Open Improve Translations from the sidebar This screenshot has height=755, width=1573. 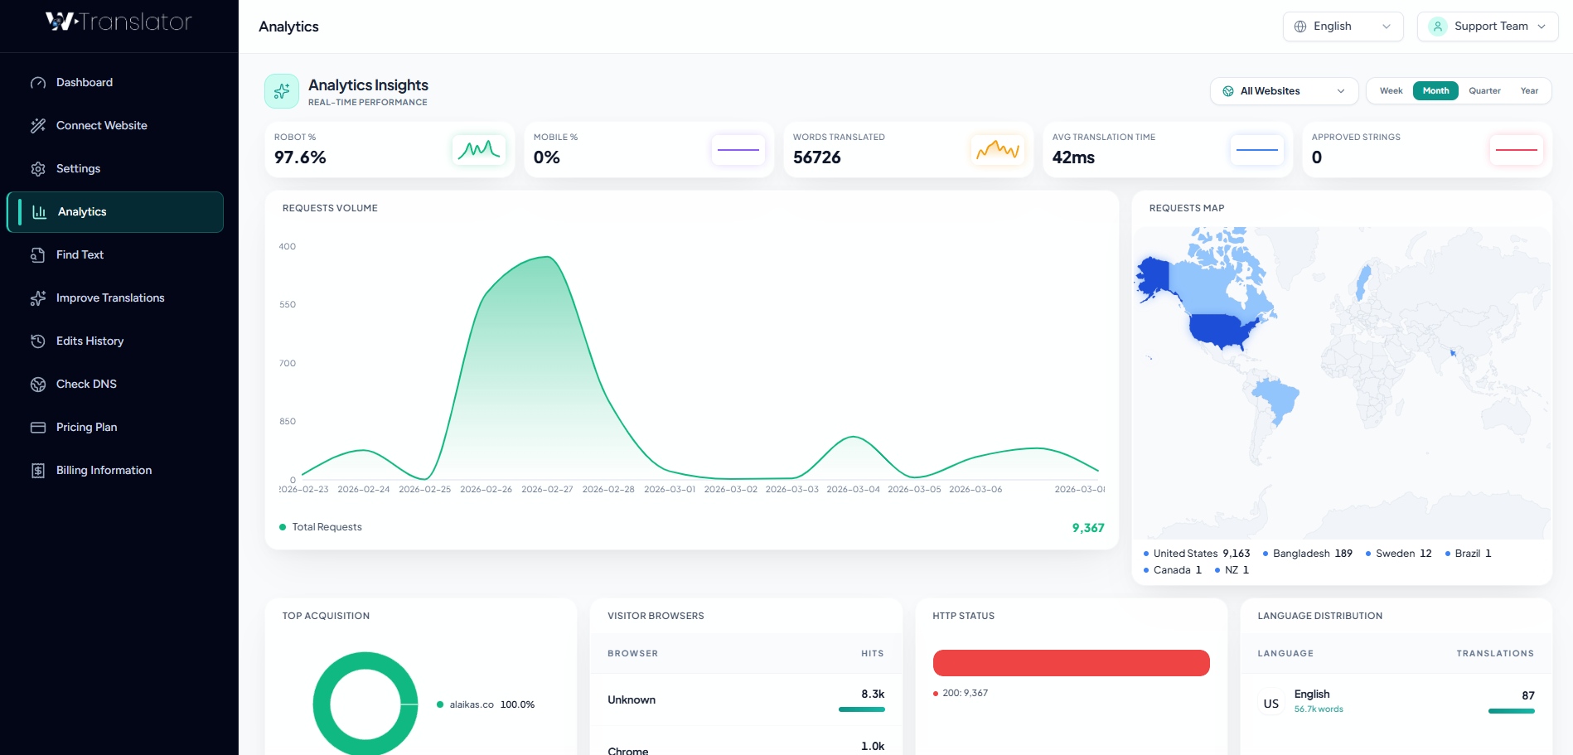pyautogui.click(x=109, y=298)
